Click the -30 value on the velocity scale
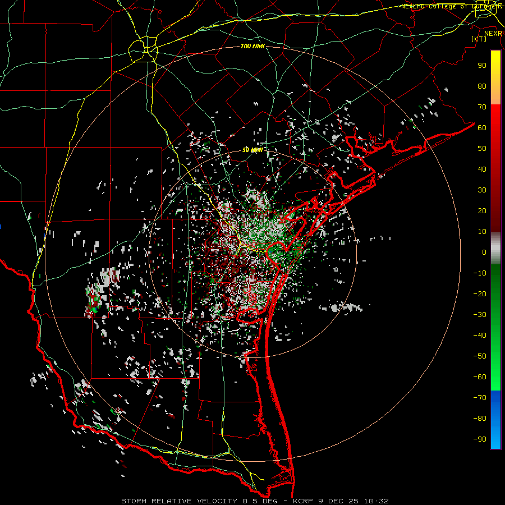The width and height of the screenshot is (505, 505). (480, 315)
